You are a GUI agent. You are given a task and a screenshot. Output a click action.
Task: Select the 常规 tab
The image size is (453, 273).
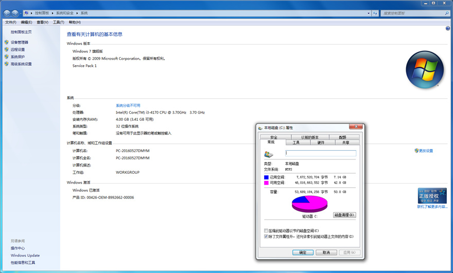click(273, 142)
